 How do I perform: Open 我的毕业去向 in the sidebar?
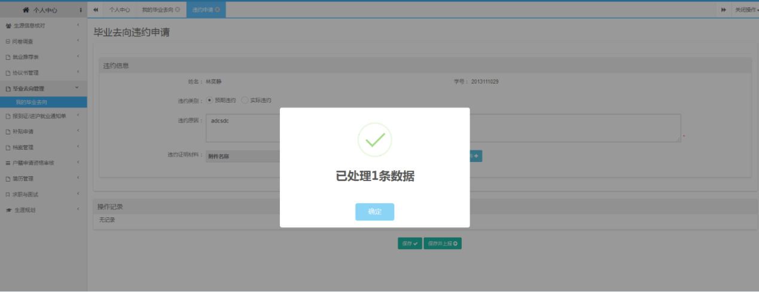(31, 103)
